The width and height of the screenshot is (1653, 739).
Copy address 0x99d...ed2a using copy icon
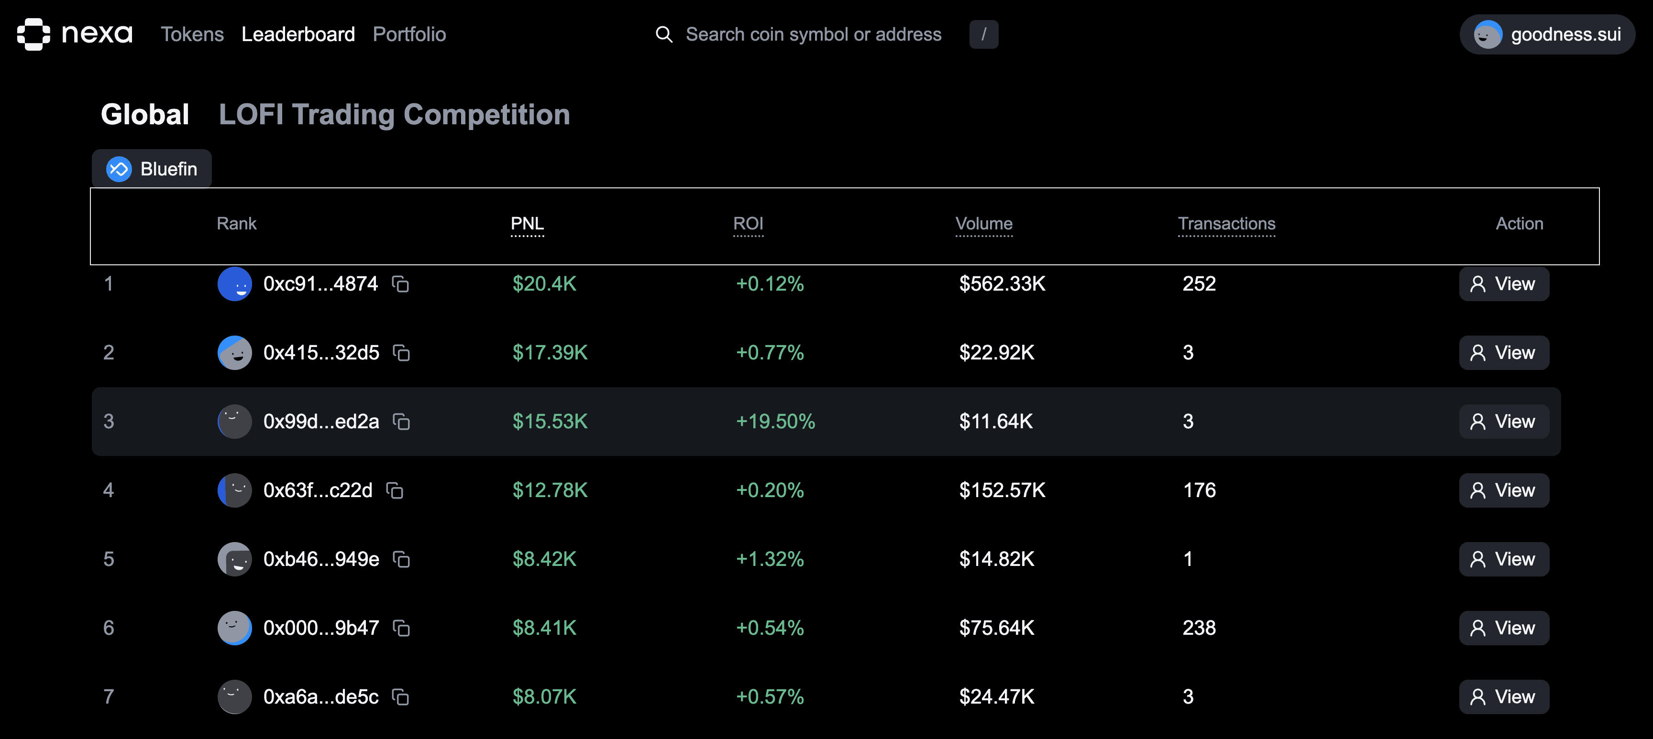coord(401,422)
